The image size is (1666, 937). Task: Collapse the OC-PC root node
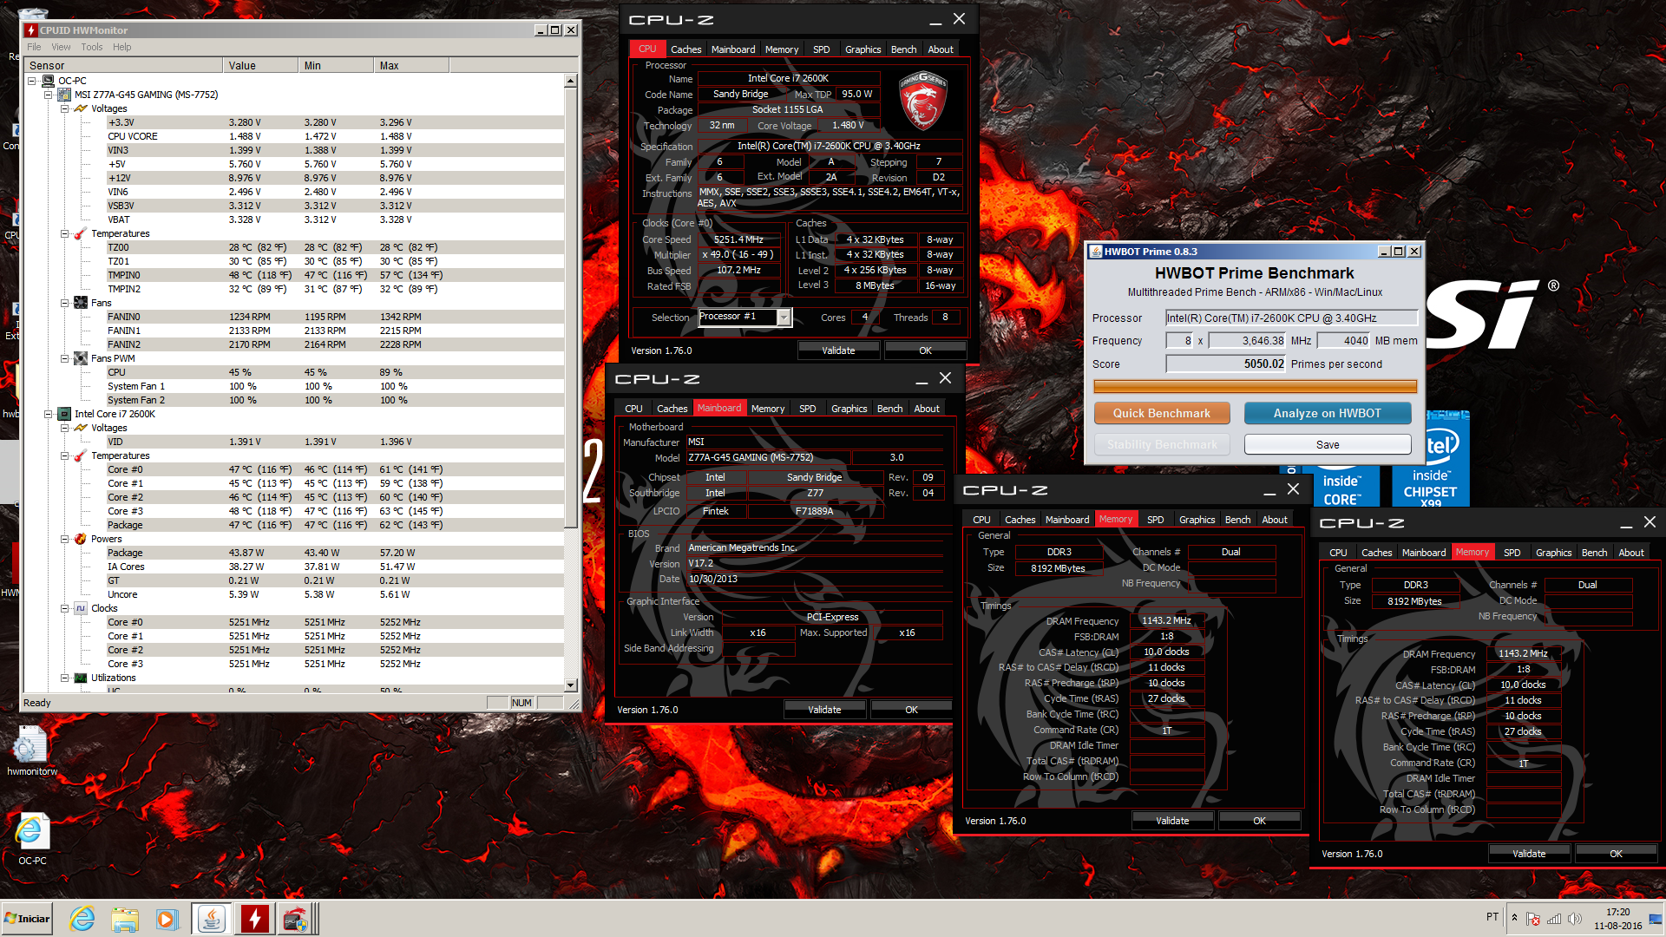32,81
